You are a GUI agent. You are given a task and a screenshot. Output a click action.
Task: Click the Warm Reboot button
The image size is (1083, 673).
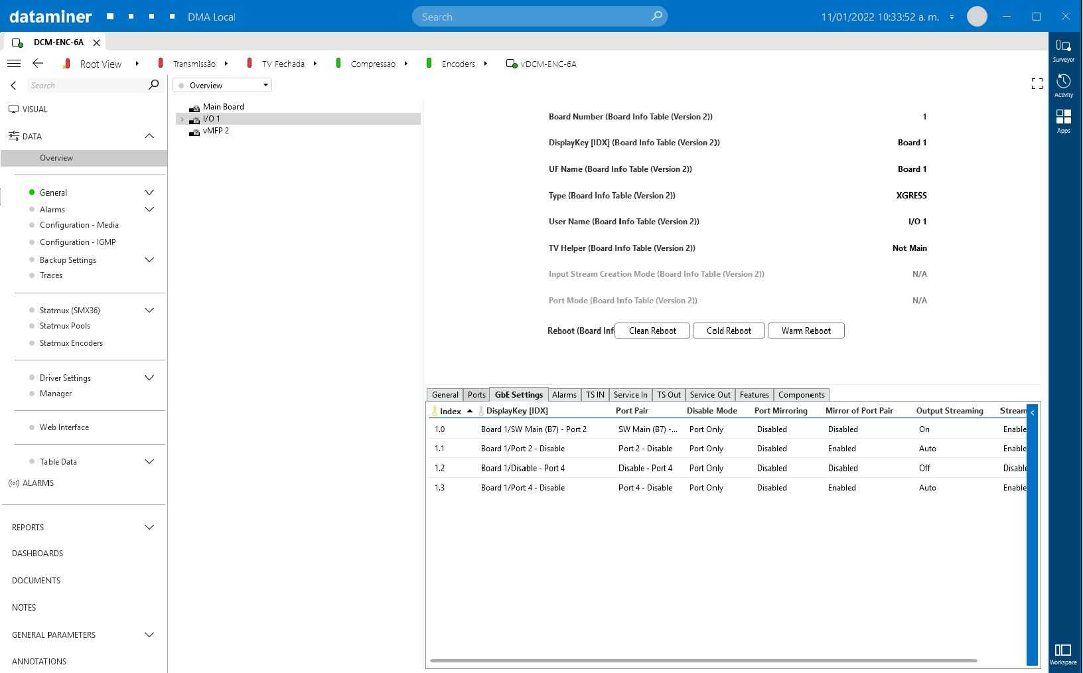point(806,331)
